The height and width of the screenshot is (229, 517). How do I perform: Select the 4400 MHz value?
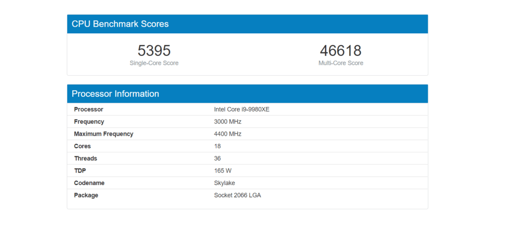228,134
